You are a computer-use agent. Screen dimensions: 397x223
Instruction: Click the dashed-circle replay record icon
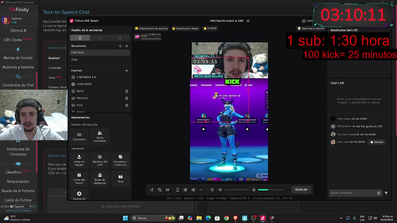tap(193, 190)
